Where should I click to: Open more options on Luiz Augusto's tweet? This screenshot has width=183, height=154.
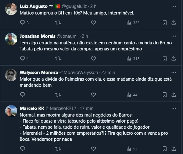[173, 6]
